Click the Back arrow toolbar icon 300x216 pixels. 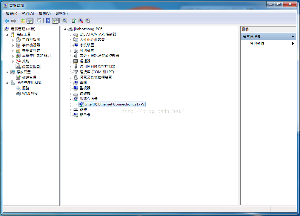[7, 21]
